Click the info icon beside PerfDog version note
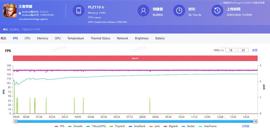The width and height of the screenshot is (270, 128). (x=221, y=3)
